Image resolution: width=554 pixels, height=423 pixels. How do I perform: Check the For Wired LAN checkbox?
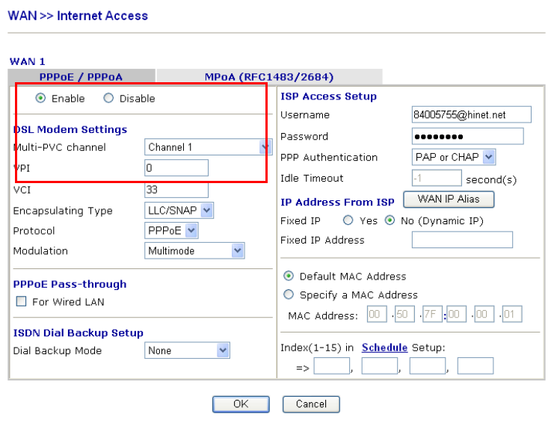coord(21,302)
